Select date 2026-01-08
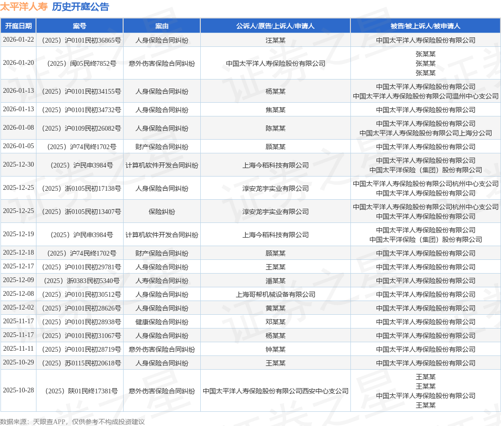Image resolution: width=501 pixels, height=426 pixels. pyautogui.click(x=18, y=127)
